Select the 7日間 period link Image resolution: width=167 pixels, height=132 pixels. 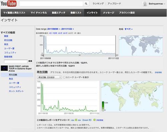[x=55, y=33]
